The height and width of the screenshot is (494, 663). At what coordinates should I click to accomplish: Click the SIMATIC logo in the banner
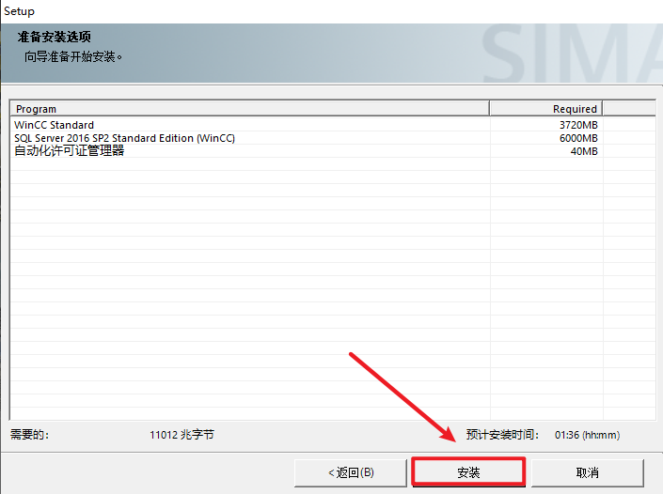[x=574, y=54]
